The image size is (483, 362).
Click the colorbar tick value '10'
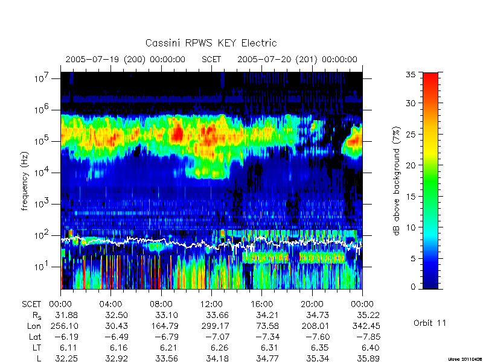tap(411, 227)
